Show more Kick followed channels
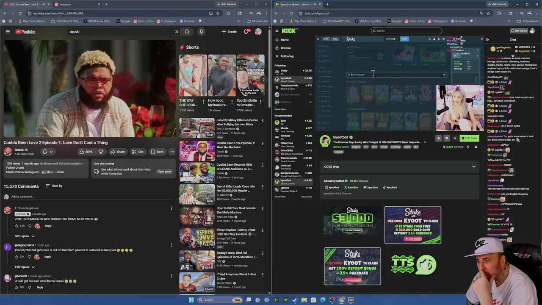 [x=280, y=109]
